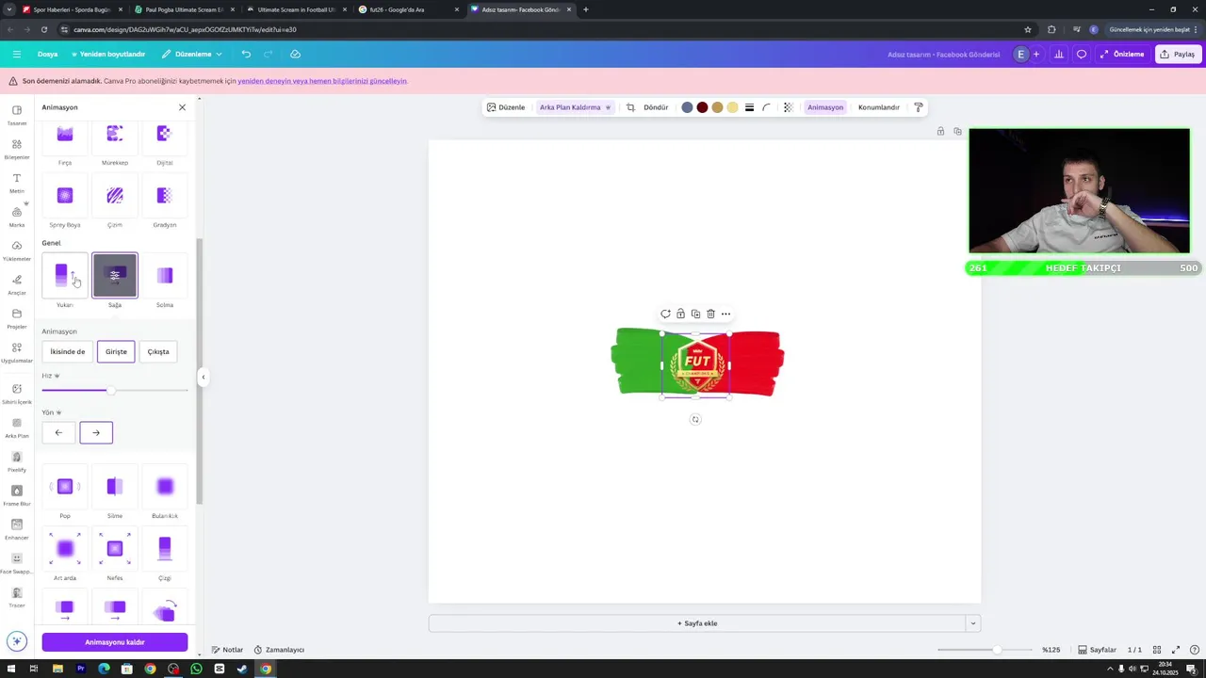
Task: Open the Enhancer app
Action: [x=17, y=529]
